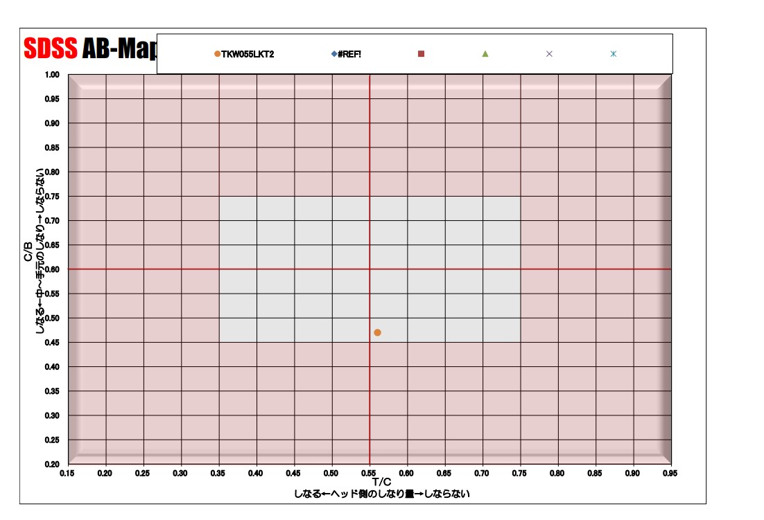Image resolution: width=764 pixels, height=520 pixels.
Task: Select the TKW055LKT2 legend label text
Action: (x=248, y=54)
